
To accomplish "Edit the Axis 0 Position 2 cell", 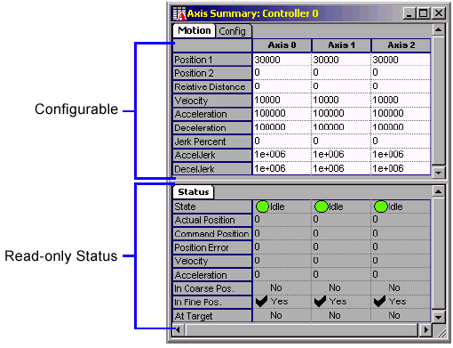I will tap(282, 73).
